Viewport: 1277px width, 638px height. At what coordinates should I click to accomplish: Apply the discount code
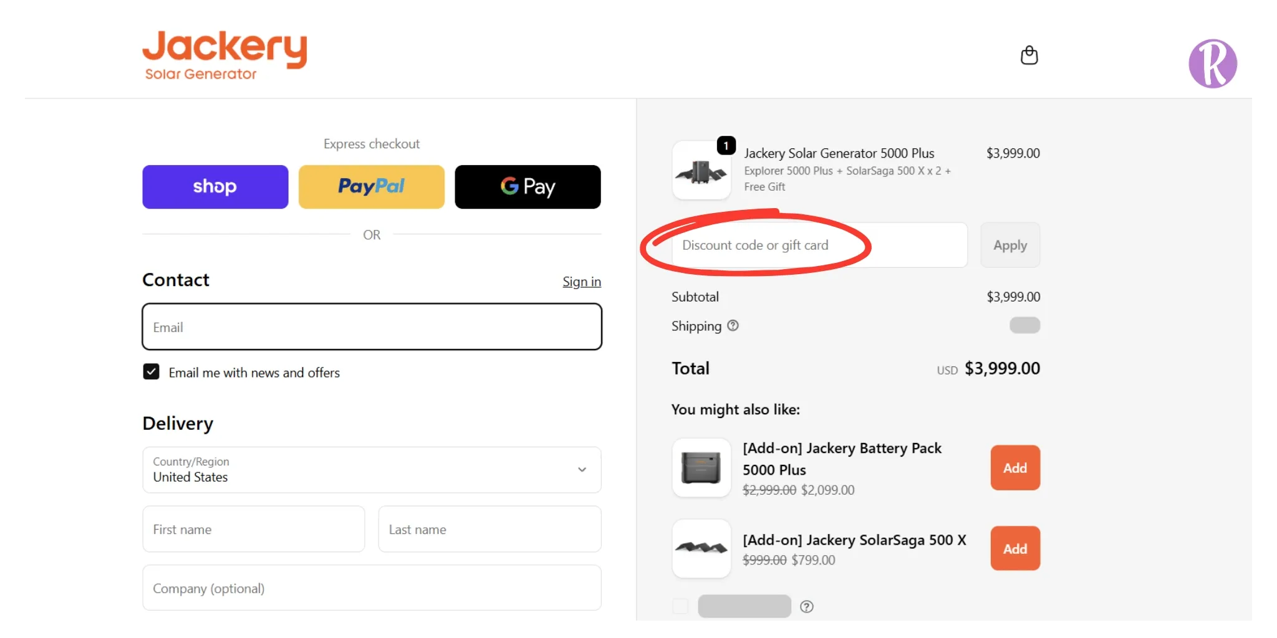click(x=1010, y=245)
